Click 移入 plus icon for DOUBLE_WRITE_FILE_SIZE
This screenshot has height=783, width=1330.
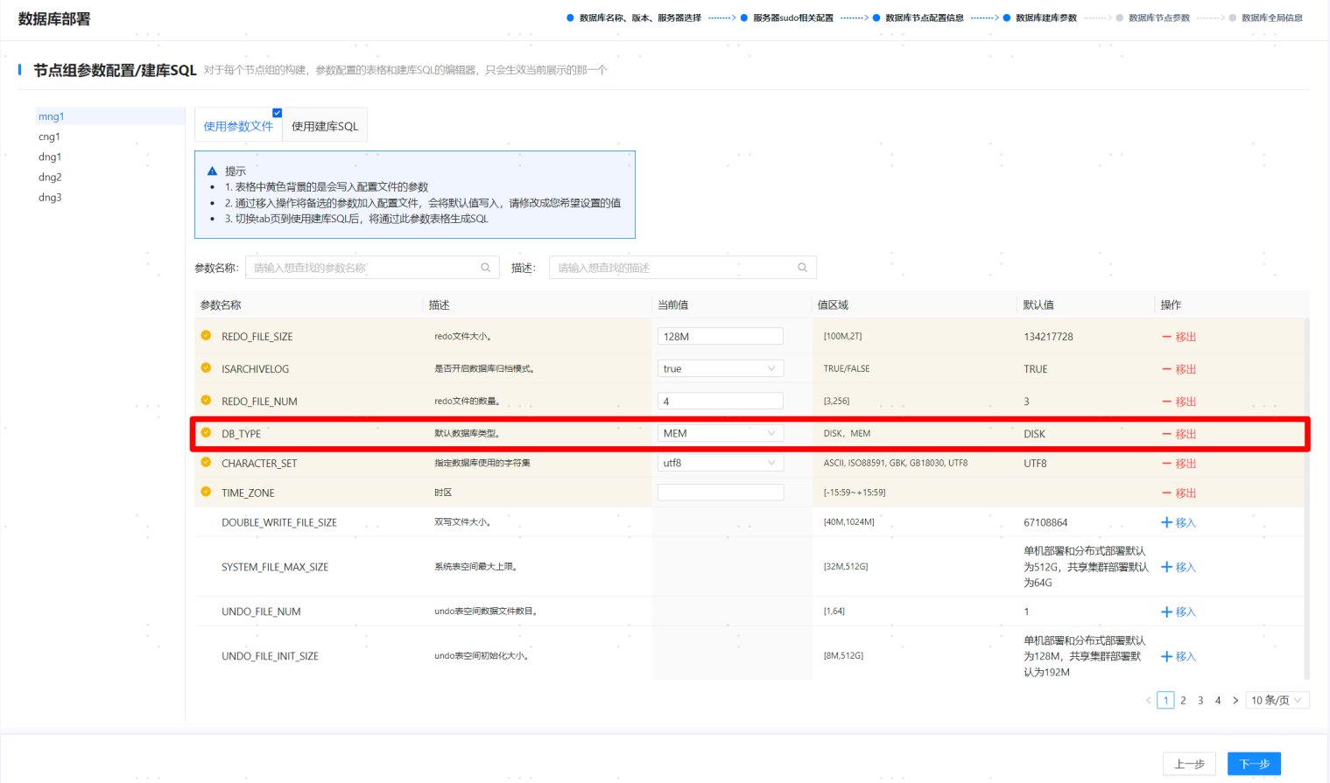[x=1166, y=522]
